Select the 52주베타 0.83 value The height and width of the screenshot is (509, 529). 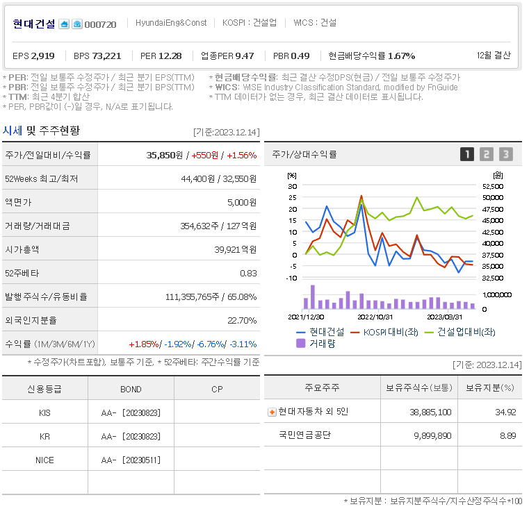pos(248,273)
